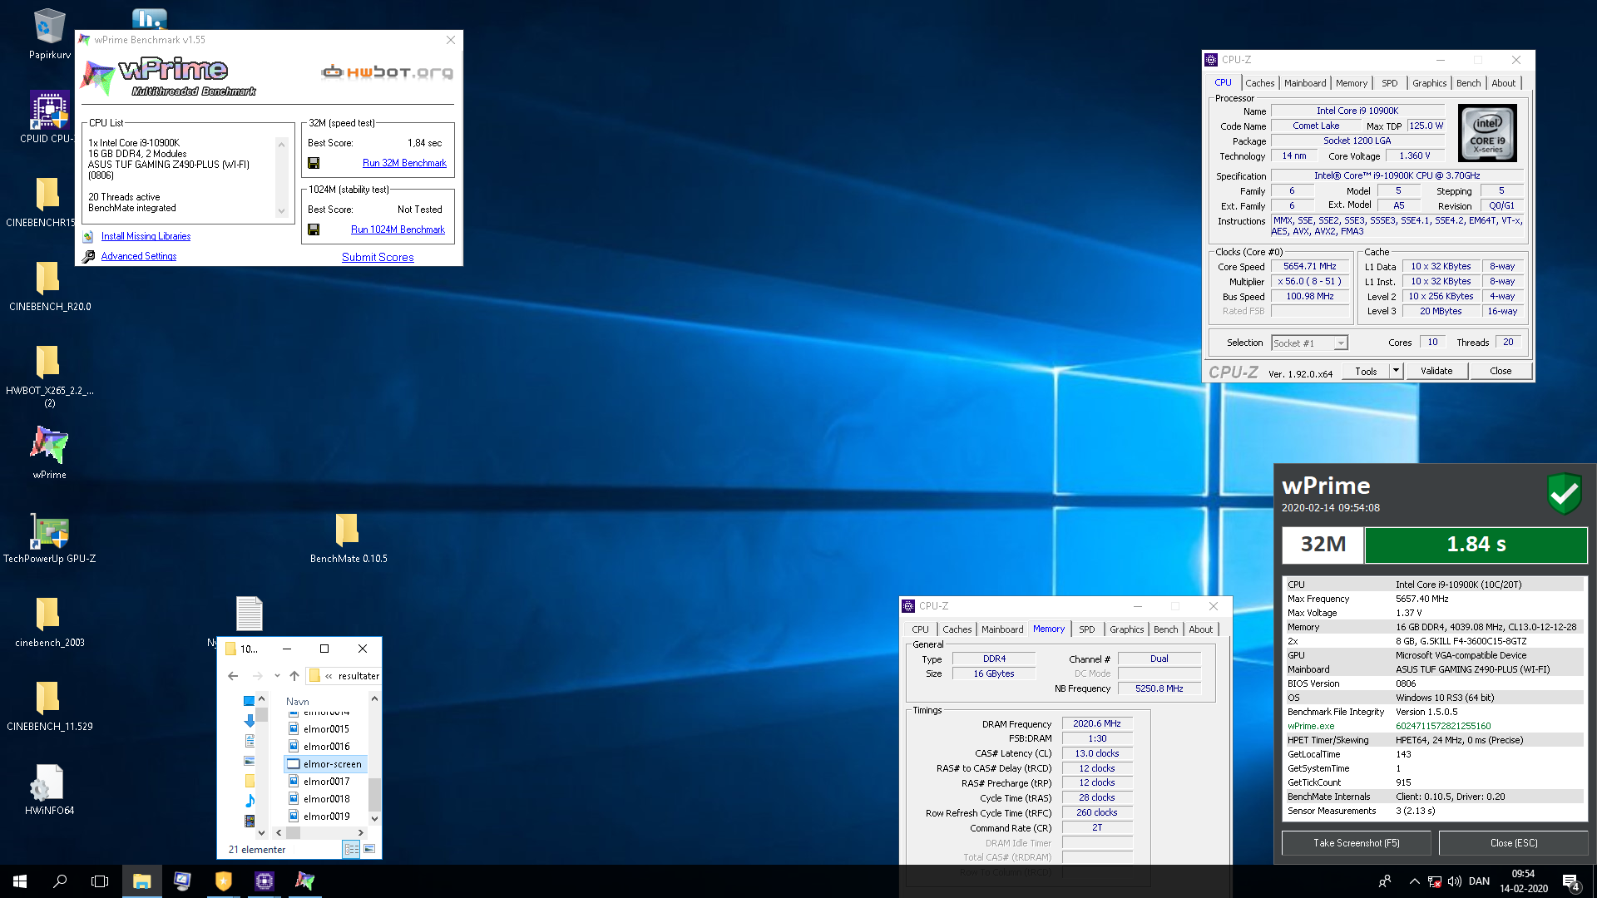Click the Advanced Settings wrench icon
Image resolution: width=1597 pixels, height=898 pixels.
pos(88,256)
